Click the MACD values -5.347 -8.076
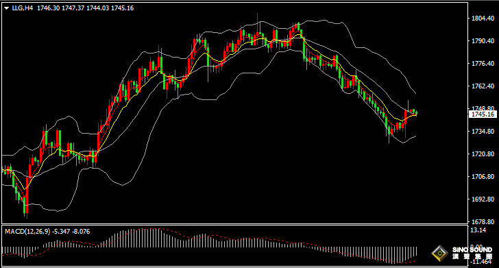This screenshot has height=268, width=499. pyautogui.click(x=71, y=232)
